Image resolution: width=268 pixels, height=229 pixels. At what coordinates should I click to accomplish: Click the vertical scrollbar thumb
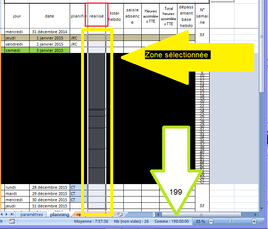261,46
